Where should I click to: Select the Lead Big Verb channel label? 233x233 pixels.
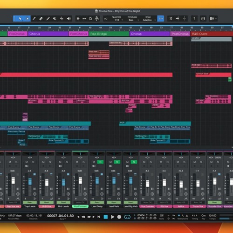[x=130, y=206]
